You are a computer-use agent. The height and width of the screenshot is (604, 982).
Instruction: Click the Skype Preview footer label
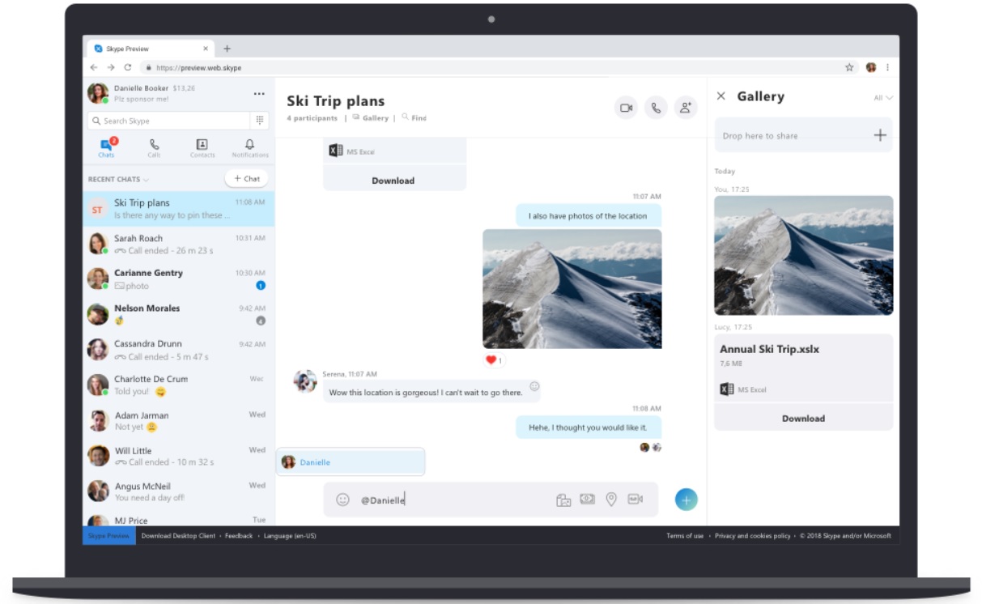click(x=108, y=536)
